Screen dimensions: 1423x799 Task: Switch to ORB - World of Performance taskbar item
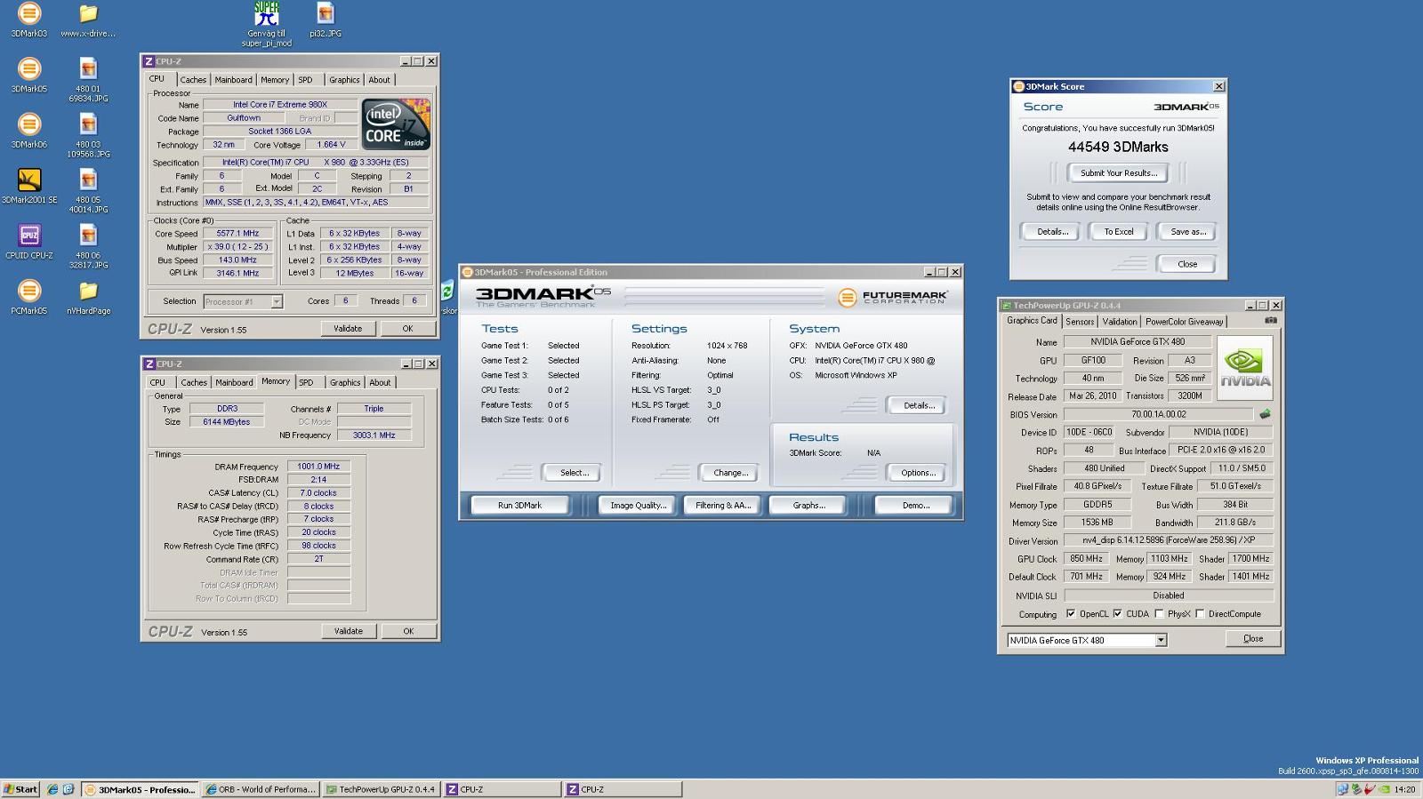(260, 789)
